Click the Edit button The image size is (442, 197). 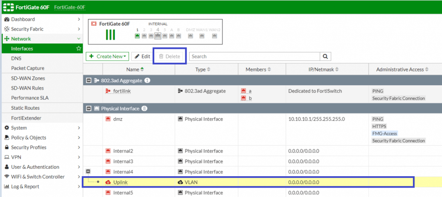[x=142, y=56]
